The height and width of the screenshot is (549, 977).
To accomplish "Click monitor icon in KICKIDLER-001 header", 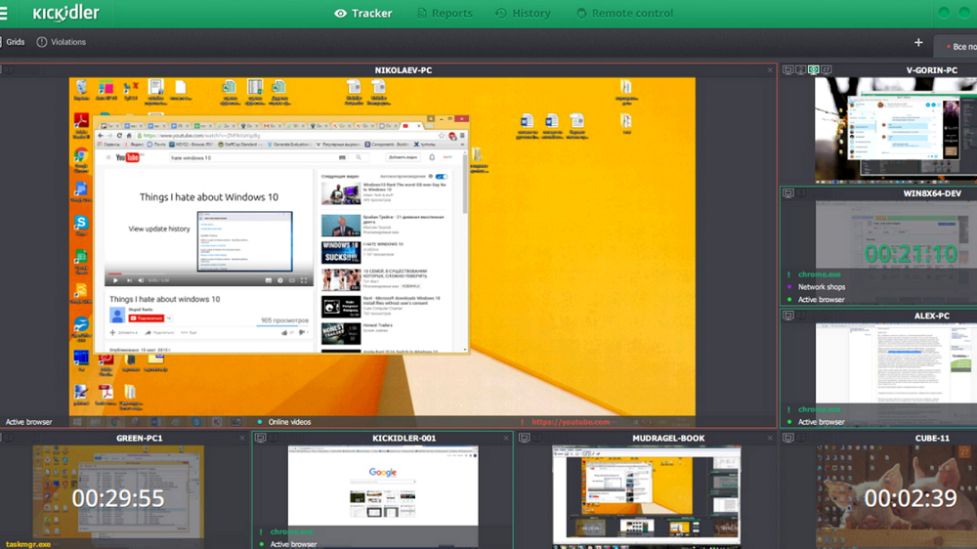I will point(261,438).
